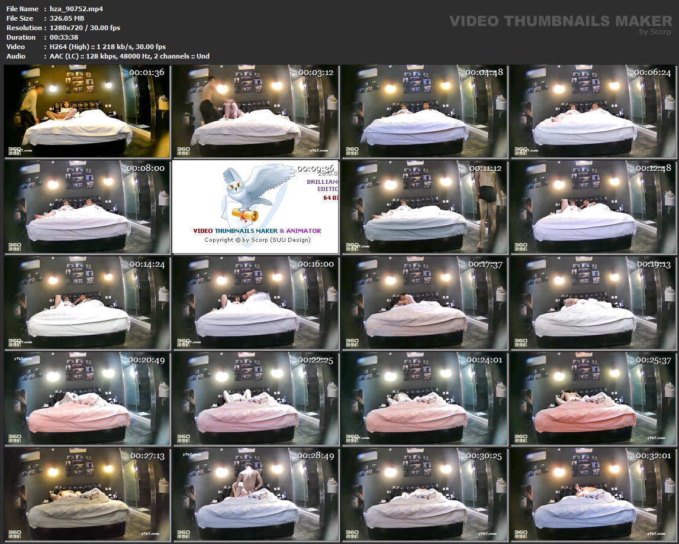Click the 00:08:00 thumbnail

[87, 206]
